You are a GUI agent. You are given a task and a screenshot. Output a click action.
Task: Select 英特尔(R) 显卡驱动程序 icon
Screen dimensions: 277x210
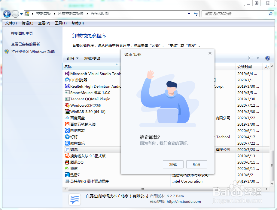(67, 181)
